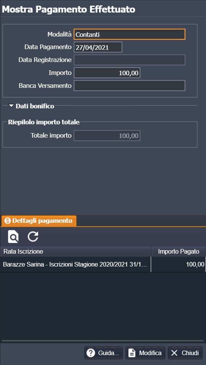Click the document search icon in toolbar
This screenshot has height=365, width=206.
coord(13,237)
